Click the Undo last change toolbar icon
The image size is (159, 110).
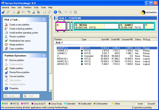[66, 12]
